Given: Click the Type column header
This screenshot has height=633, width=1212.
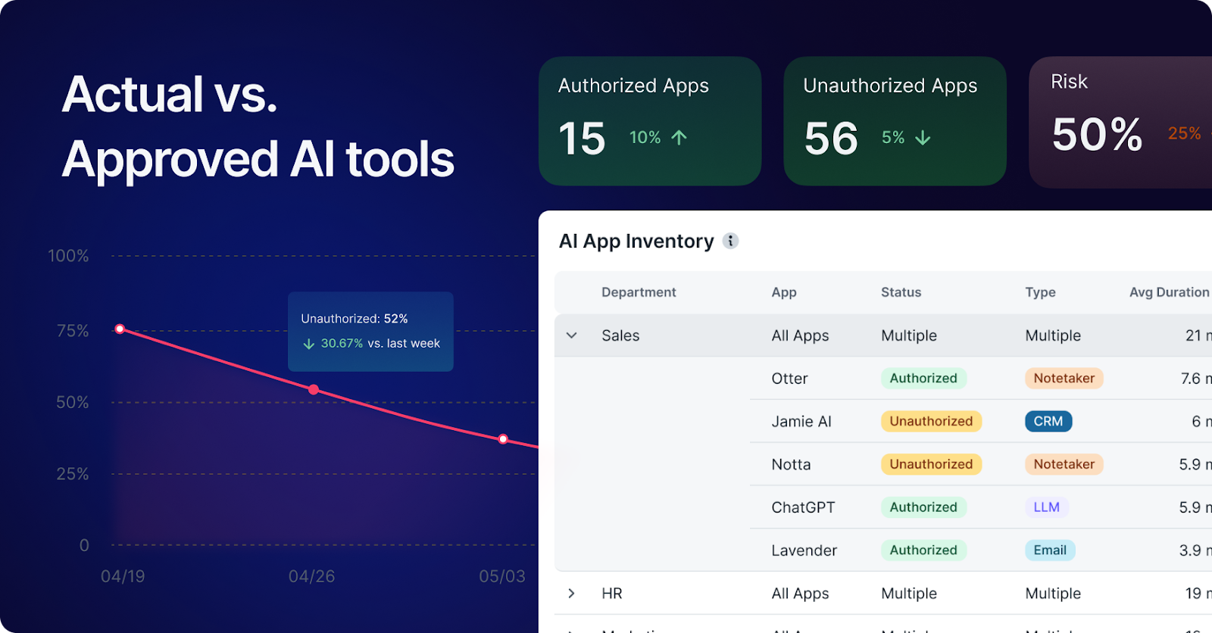Looking at the screenshot, I should 1040,292.
